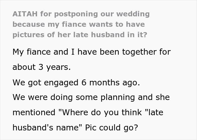197x140 pixels.
Task: Click the text "about 3 years."
Action: pos(42,67)
